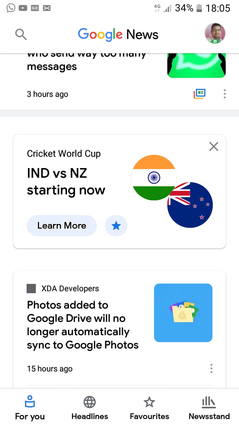Switch to the Headlines tab
The image size is (239, 426).
(90, 408)
